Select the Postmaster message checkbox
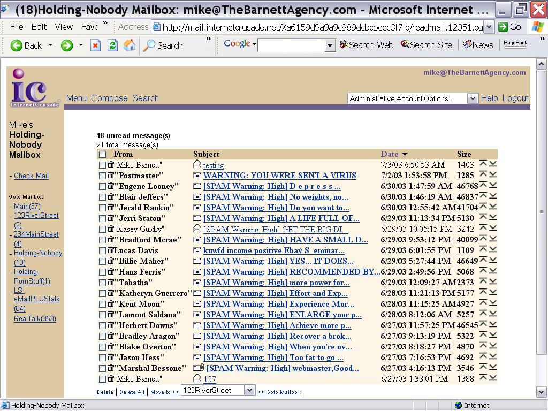The image size is (548, 411). click(x=102, y=176)
